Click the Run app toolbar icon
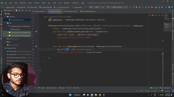The width and height of the screenshot is (174, 97). point(130,7)
